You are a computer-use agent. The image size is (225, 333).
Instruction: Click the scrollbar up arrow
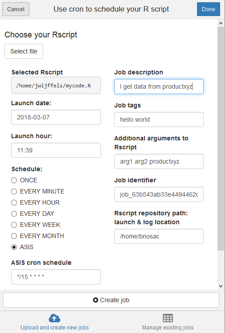221,23
